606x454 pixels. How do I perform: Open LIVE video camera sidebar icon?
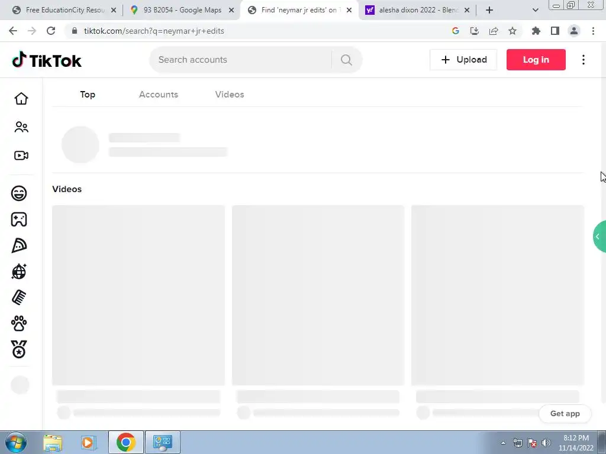click(21, 155)
